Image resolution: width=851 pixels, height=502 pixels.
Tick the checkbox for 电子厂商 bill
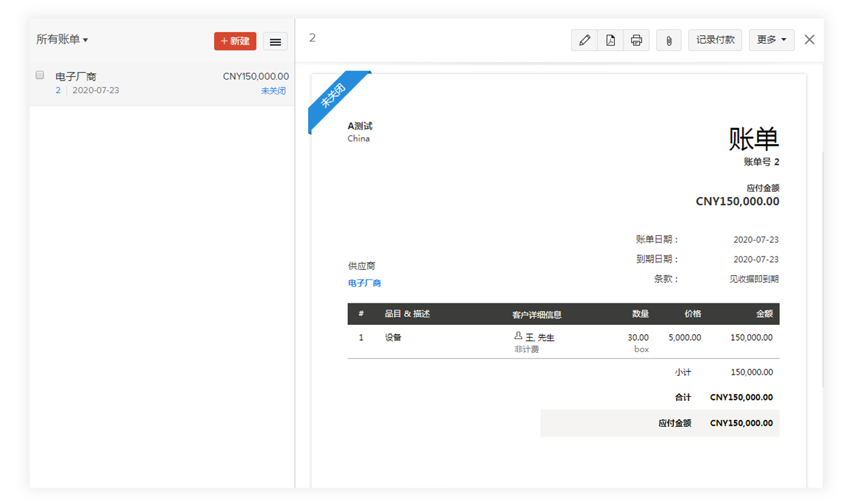(x=40, y=75)
